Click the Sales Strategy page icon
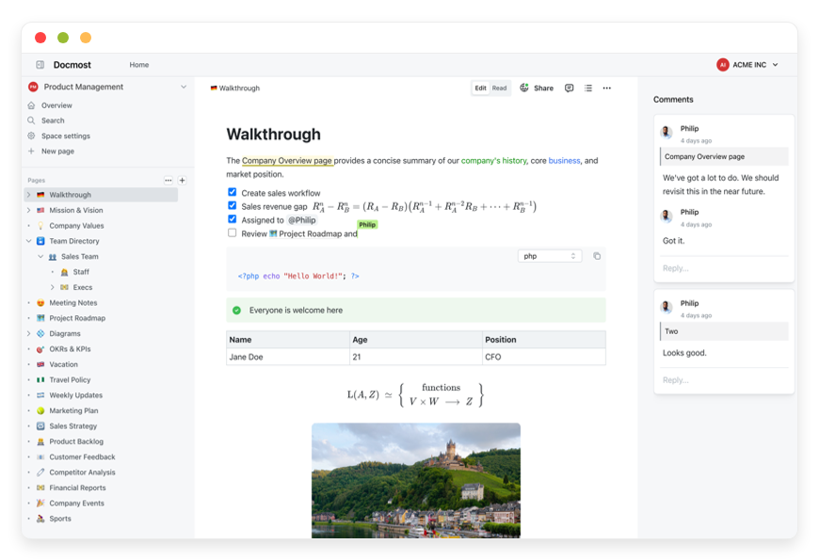Image resolution: width=819 pixels, height=560 pixels. [x=40, y=426]
